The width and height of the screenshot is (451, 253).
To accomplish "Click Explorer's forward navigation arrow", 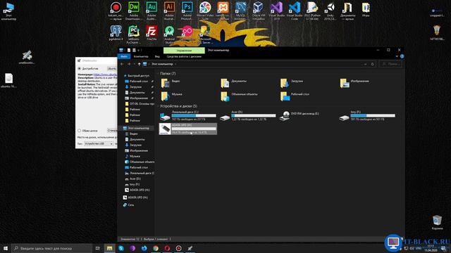I will pos(129,64).
